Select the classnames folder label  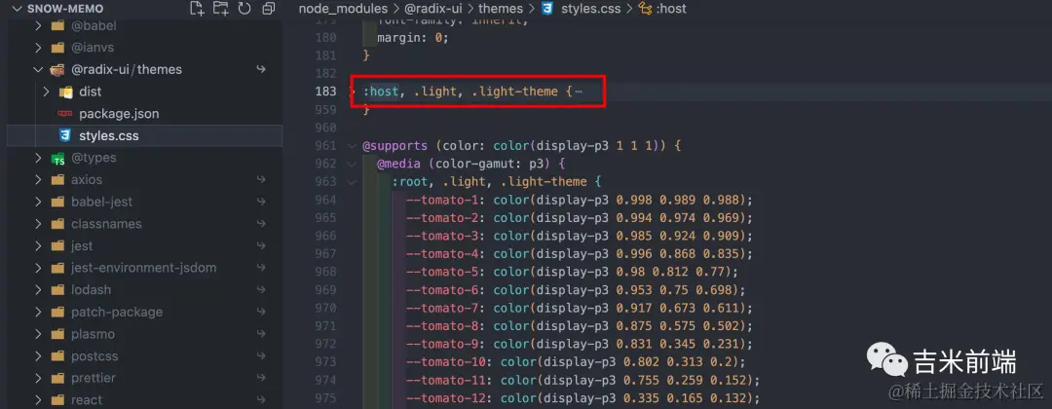(107, 224)
